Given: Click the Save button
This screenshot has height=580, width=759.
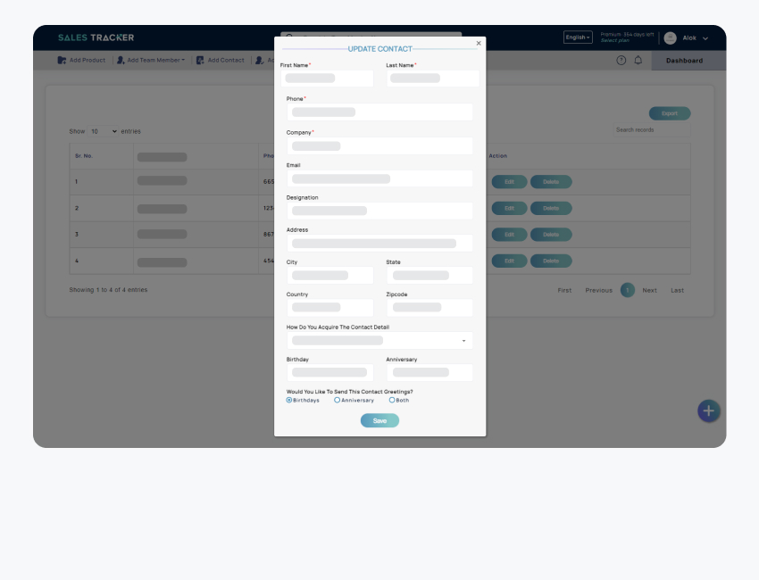Looking at the screenshot, I should point(379,420).
